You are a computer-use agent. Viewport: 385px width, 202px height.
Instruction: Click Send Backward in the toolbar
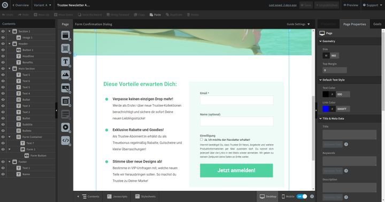pos(90,15)
